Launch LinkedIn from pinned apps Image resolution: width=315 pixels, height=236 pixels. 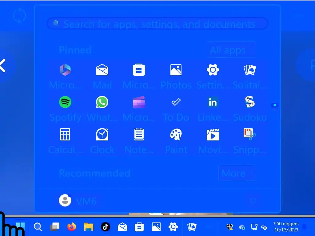point(213,102)
